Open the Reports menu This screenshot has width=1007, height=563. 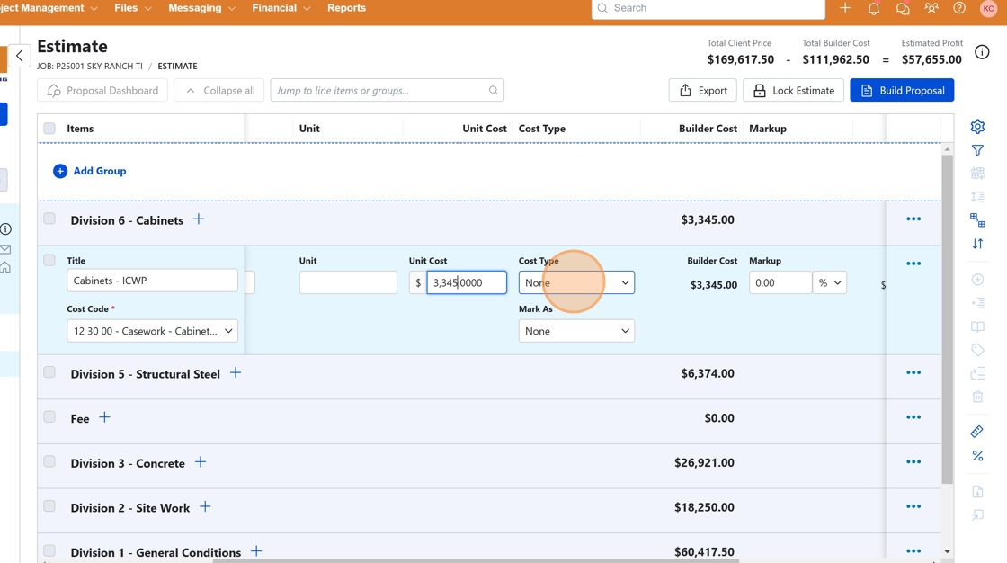pos(346,8)
